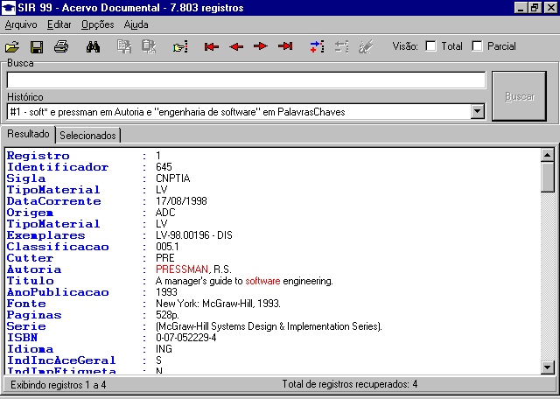Switch to the Selecionados tab

[87, 136]
